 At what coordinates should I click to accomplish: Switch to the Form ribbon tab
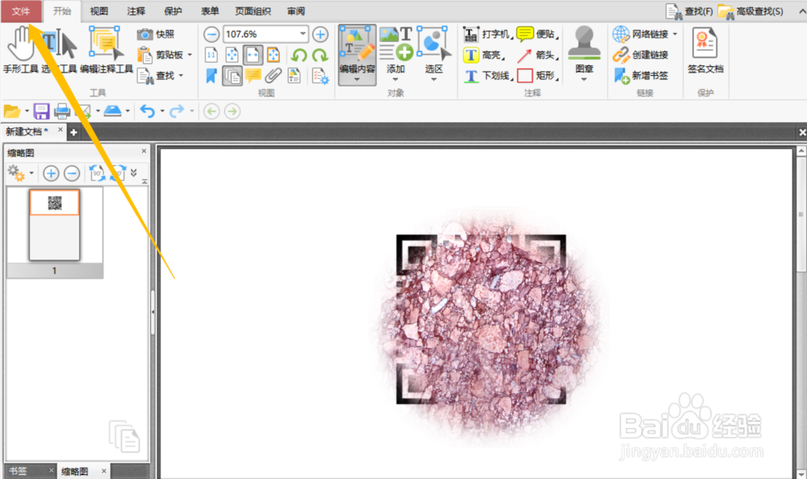point(210,11)
